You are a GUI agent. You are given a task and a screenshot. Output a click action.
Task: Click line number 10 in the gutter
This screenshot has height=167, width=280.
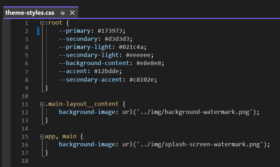pos(25,96)
